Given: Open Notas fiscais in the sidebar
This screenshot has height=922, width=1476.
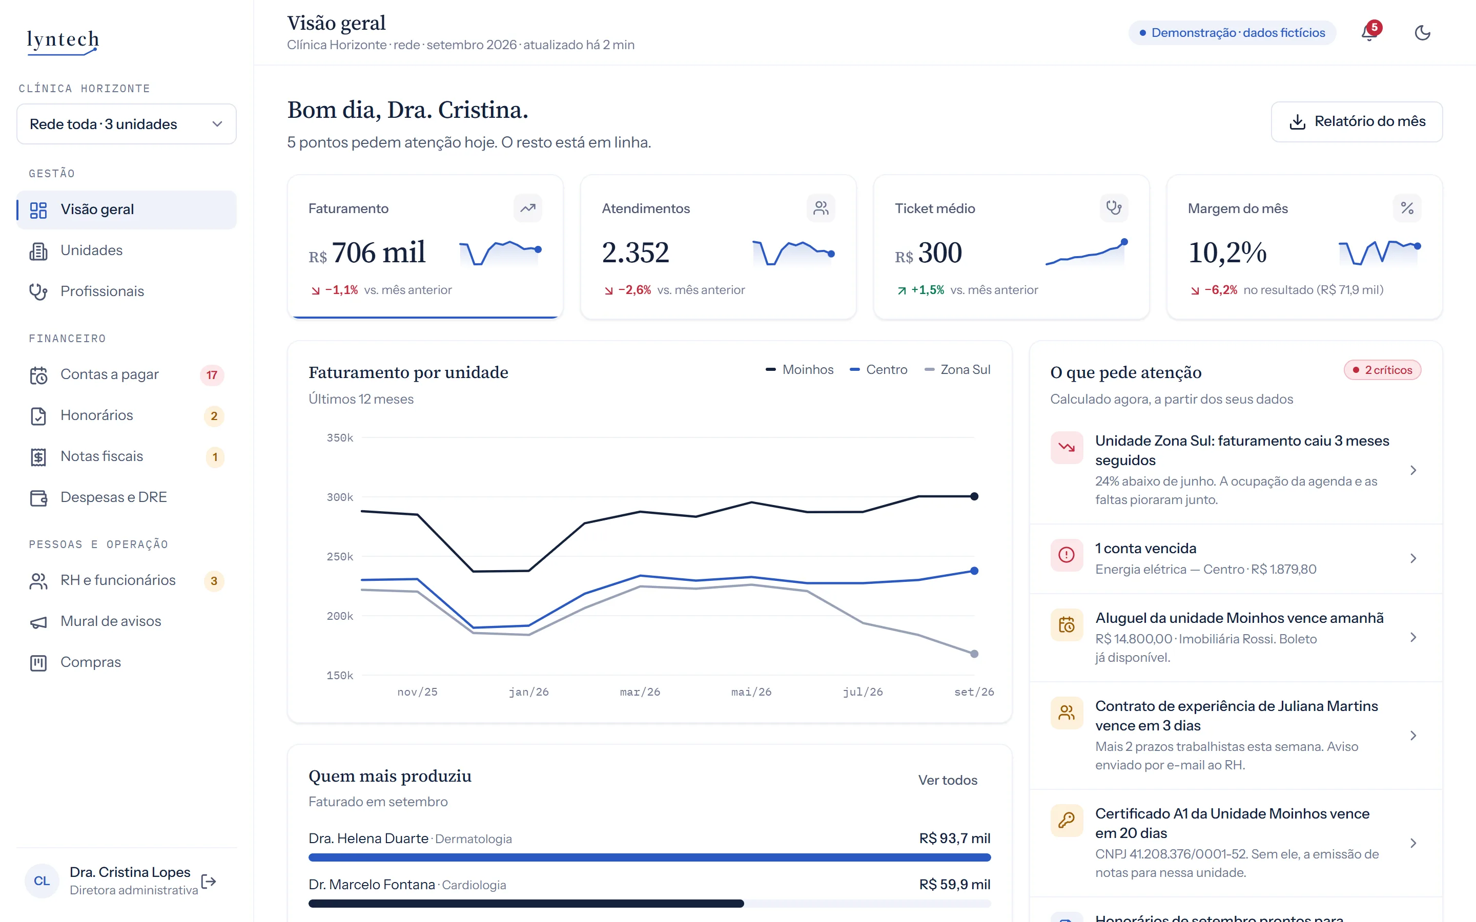Looking at the screenshot, I should [126, 456].
